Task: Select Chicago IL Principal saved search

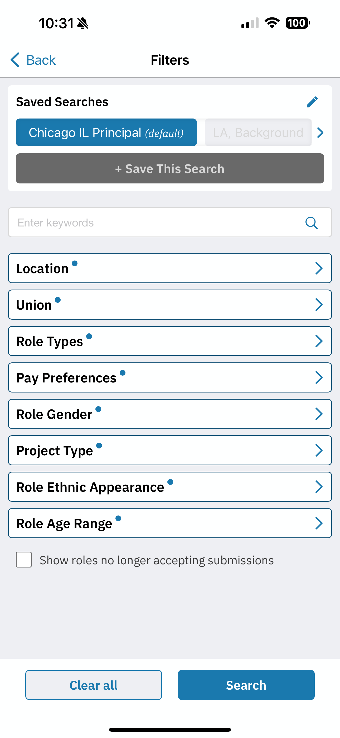Action: (106, 132)
